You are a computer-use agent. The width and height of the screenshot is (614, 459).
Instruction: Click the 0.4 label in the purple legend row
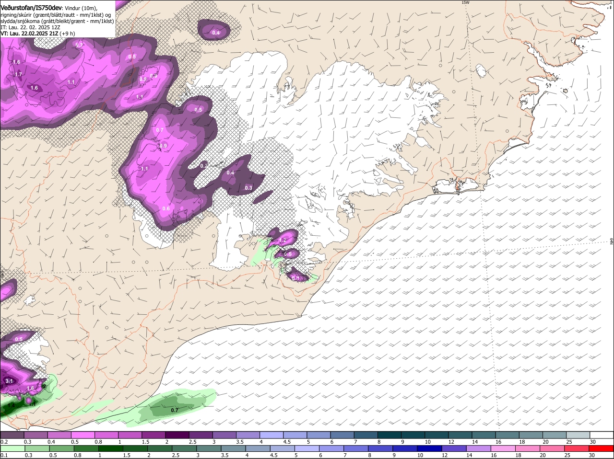(x=51, y=442)
